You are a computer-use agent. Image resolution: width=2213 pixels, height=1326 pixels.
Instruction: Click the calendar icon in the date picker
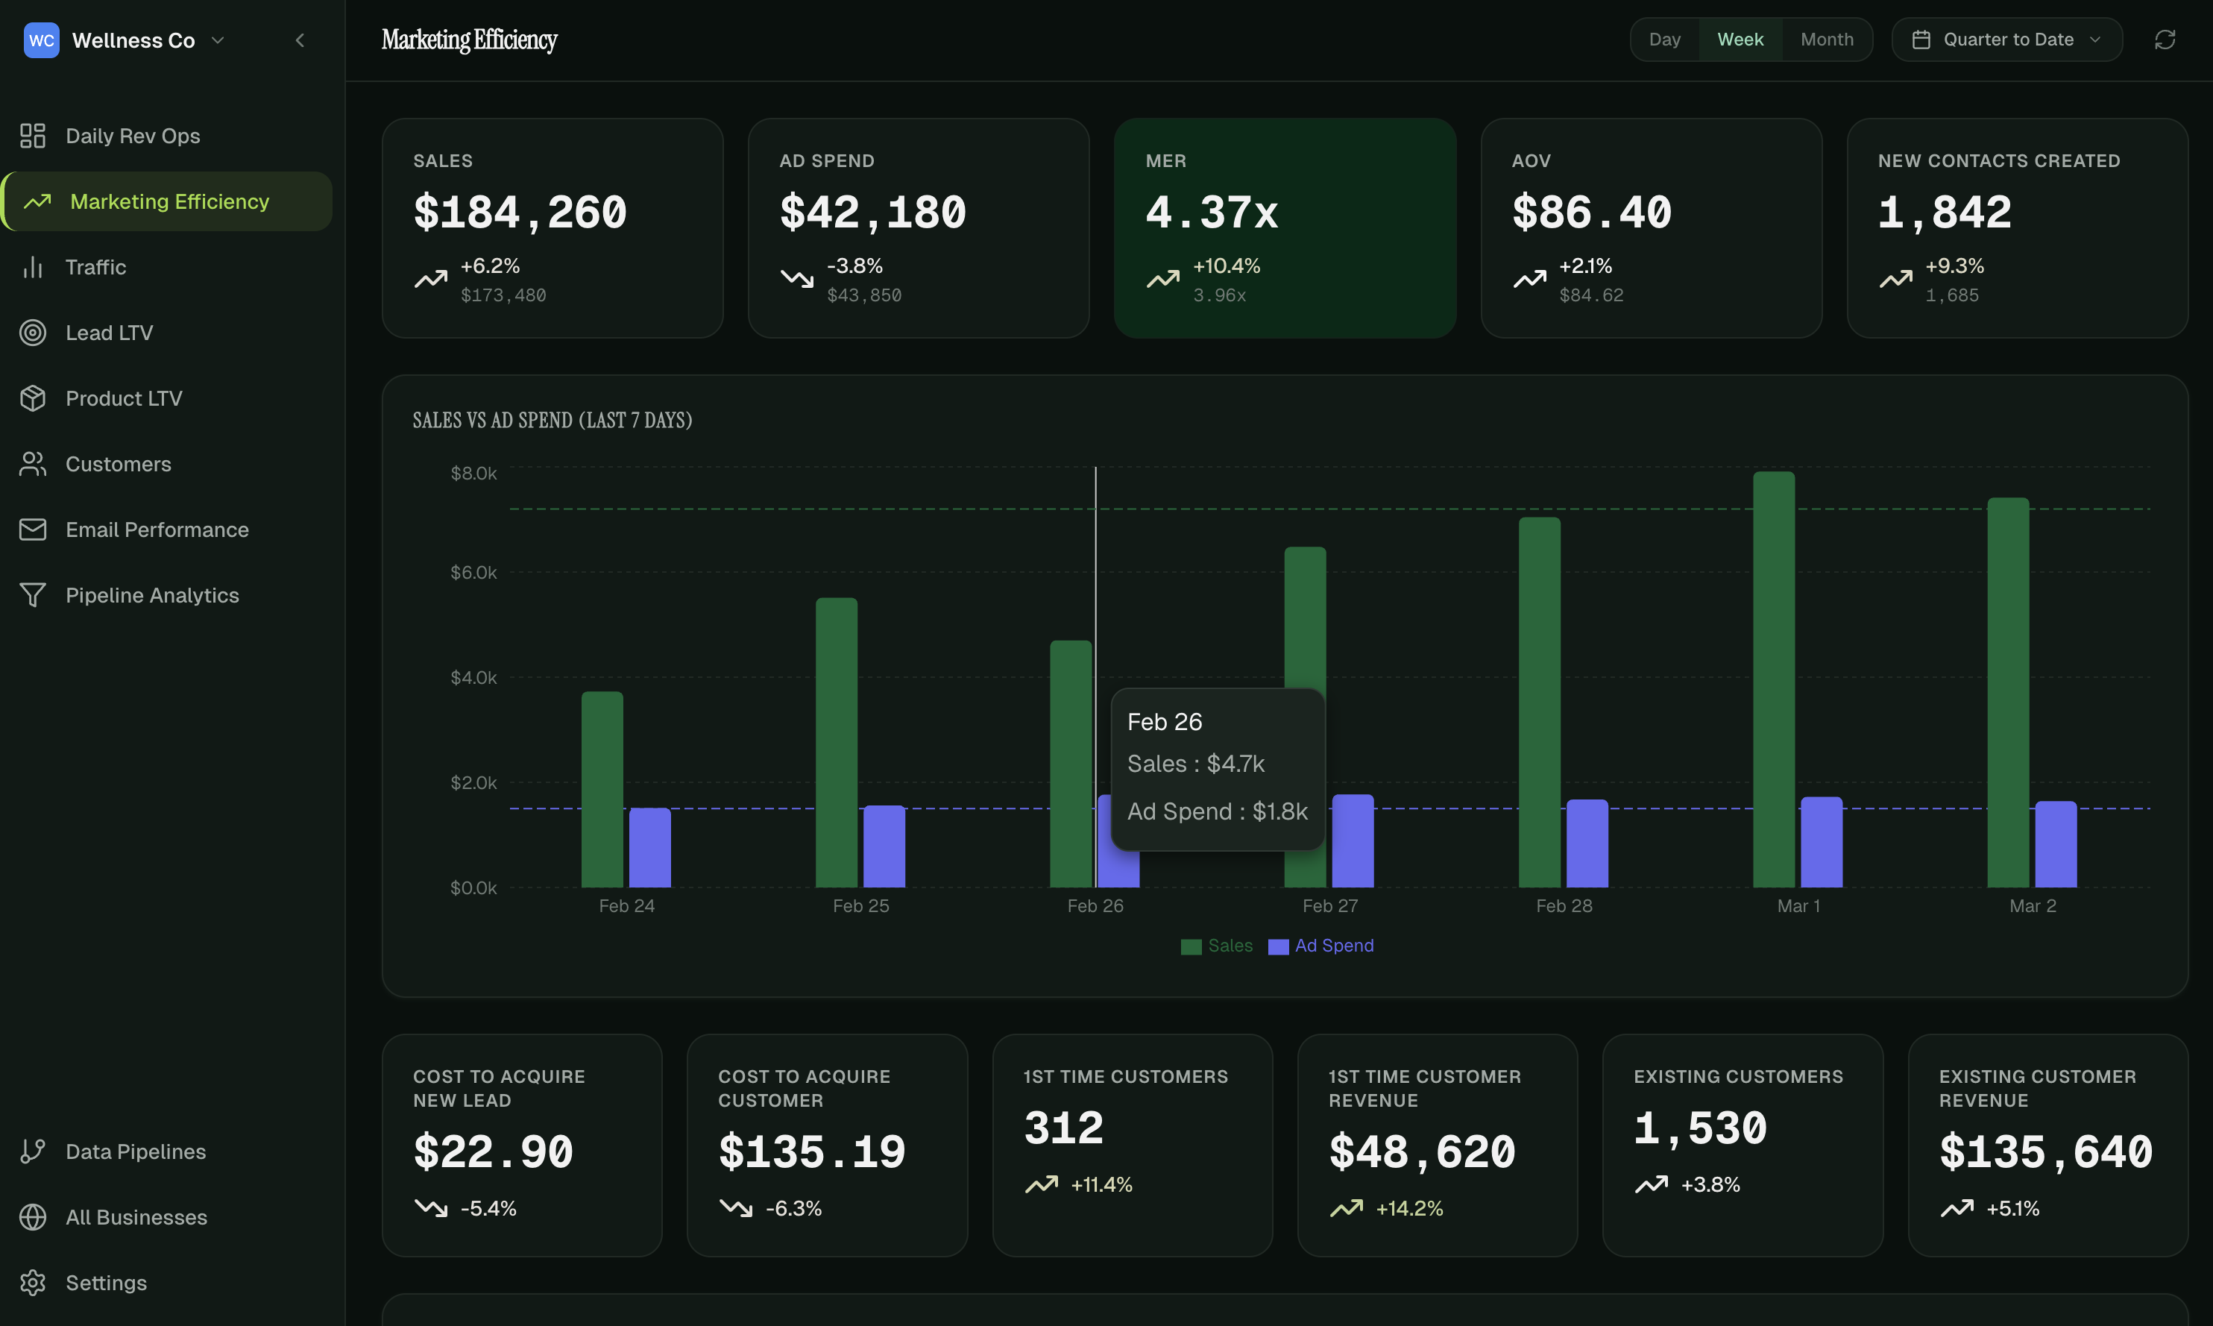pyautogui.click(x=1922, y=40)
